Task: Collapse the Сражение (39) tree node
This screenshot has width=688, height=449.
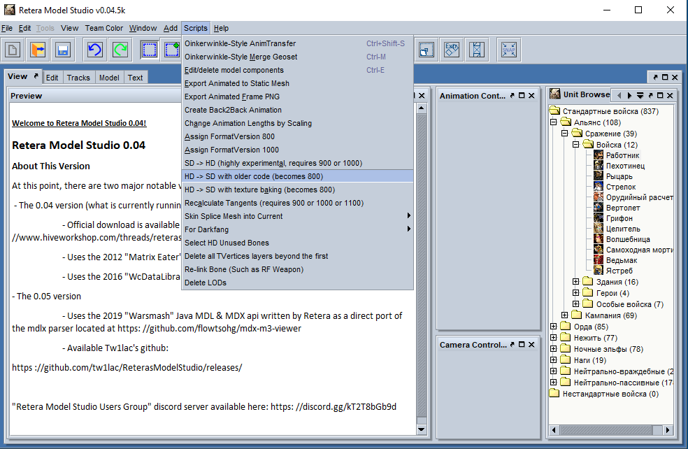Action: (x=565, y=133)
